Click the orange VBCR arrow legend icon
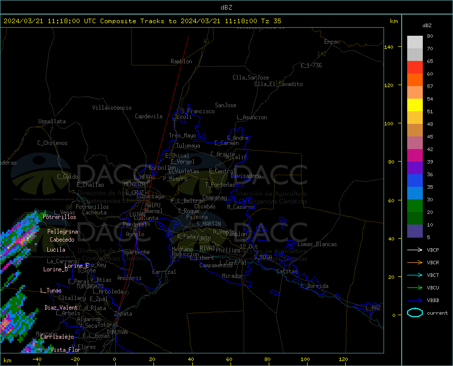 pyautogui.click(x=415, y=263)
